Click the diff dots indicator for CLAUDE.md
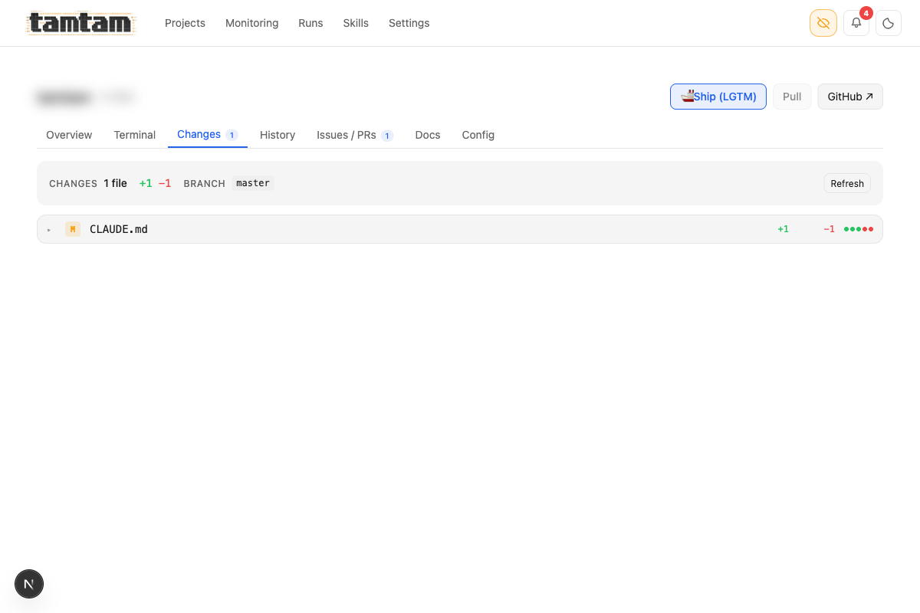920x613 pixels. (859, 228)
